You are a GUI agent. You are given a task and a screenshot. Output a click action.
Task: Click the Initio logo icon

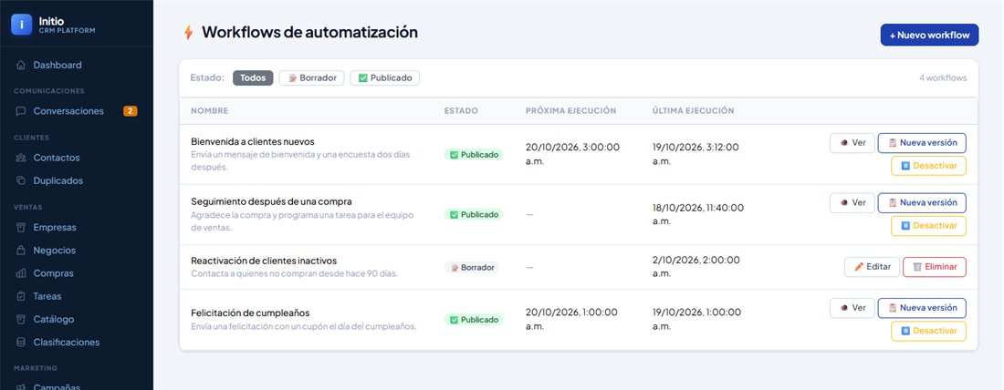coord(22,25)
